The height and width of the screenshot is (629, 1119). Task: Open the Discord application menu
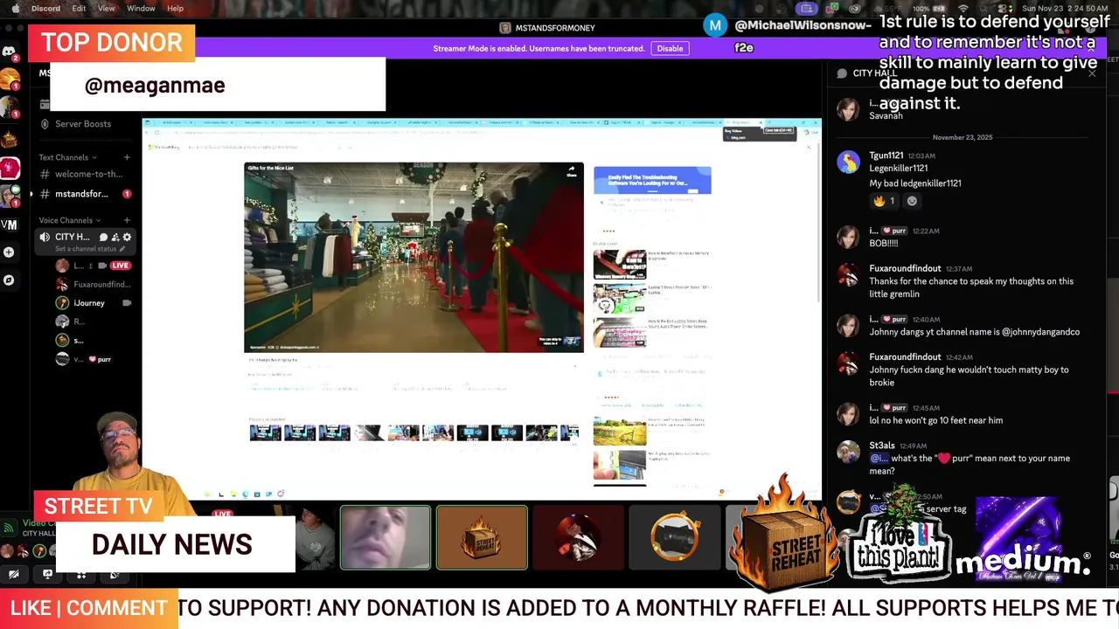pyautogui.click(x=45, y=9)
